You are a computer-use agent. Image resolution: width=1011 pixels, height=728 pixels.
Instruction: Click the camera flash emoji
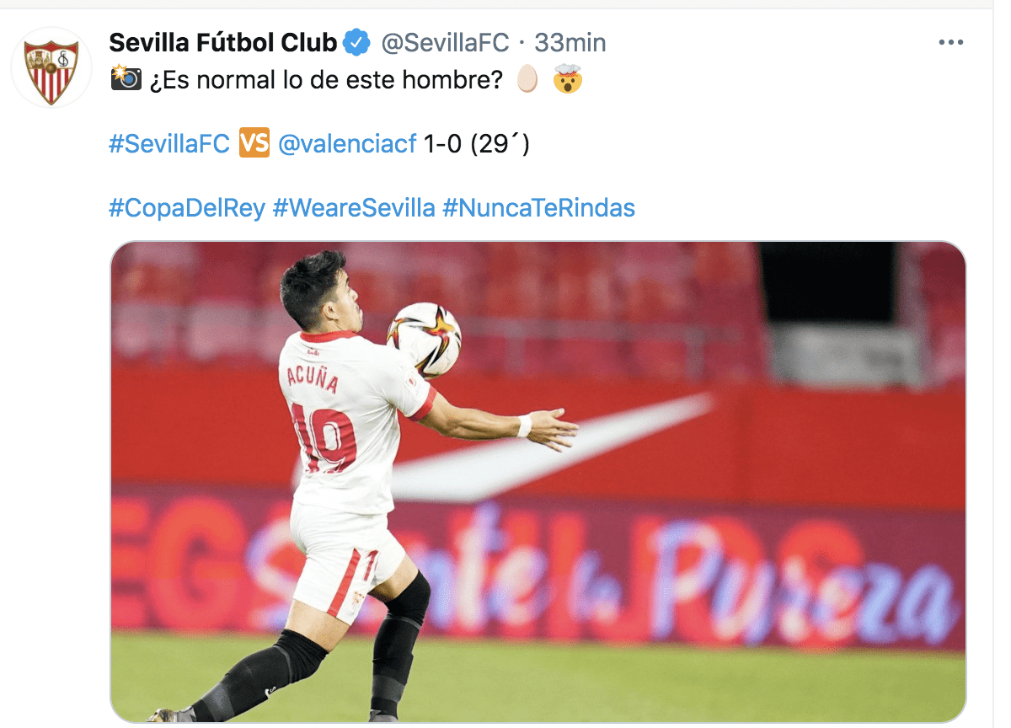[x=126, y=79]
